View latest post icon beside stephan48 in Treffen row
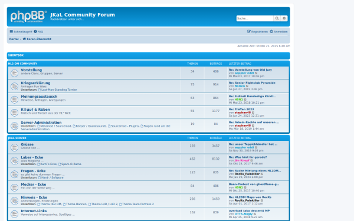 point(253,113)
